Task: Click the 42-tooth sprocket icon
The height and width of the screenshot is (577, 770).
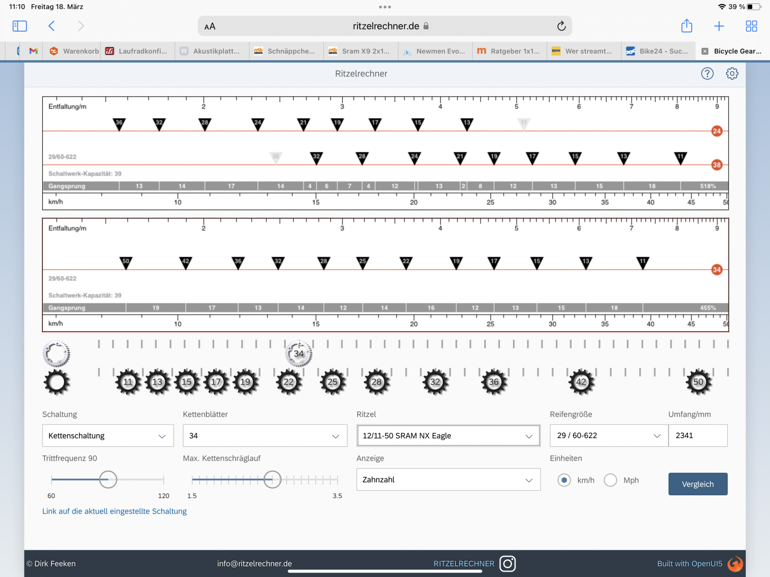Action: click(581, 382)
